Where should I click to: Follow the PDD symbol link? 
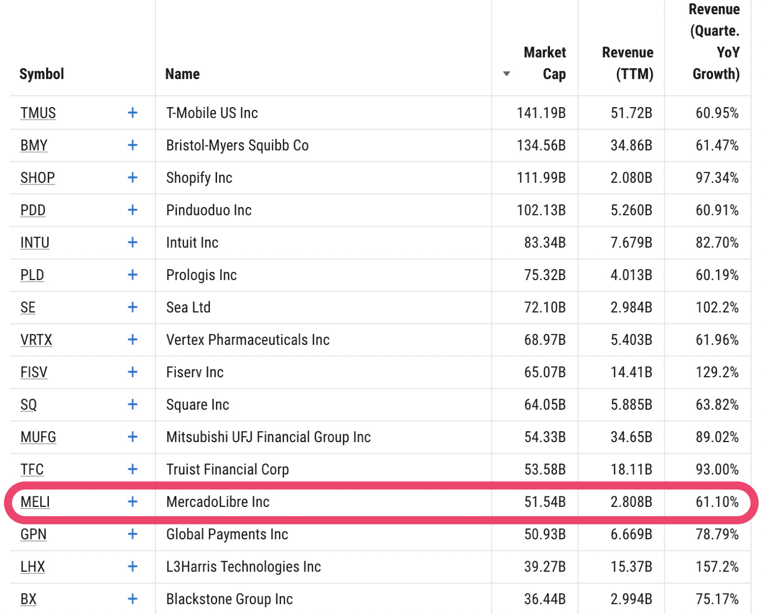[33, 210]
